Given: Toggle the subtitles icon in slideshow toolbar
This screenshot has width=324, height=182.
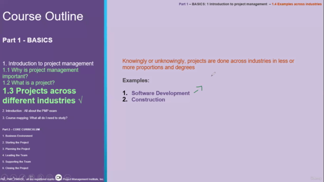Looking at the screenshot, I should coord(50,177).
